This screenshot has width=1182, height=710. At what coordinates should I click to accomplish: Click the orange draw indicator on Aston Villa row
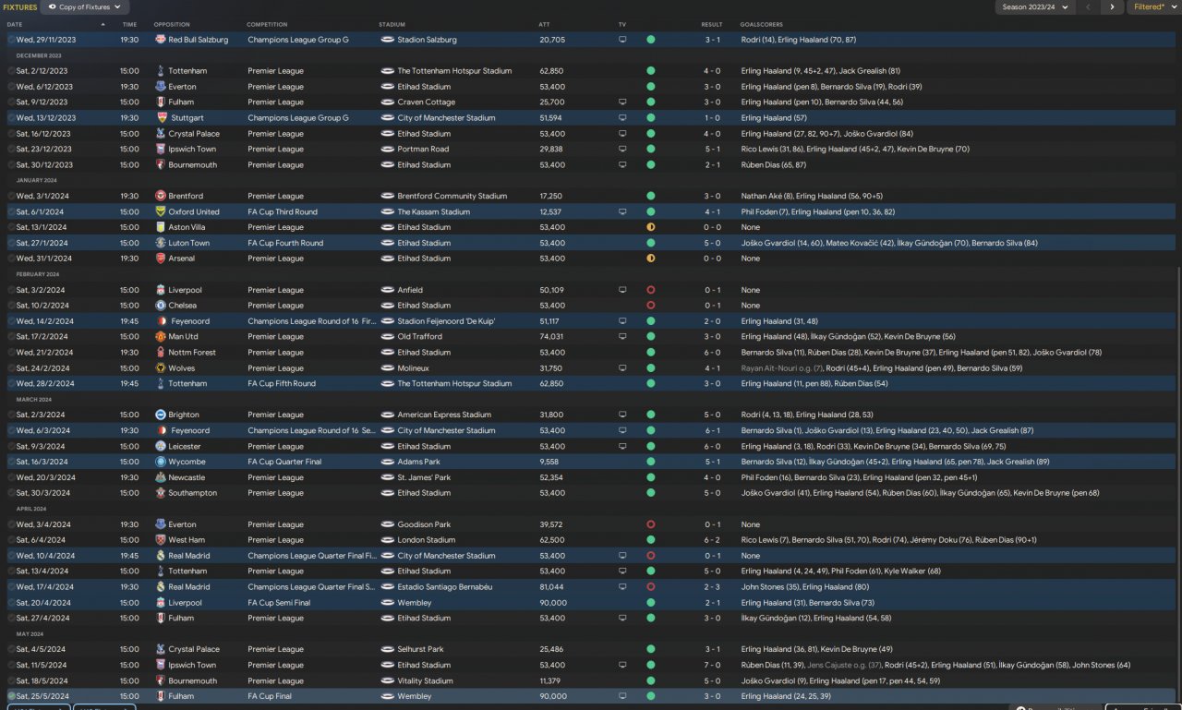[x=651, y=227]
